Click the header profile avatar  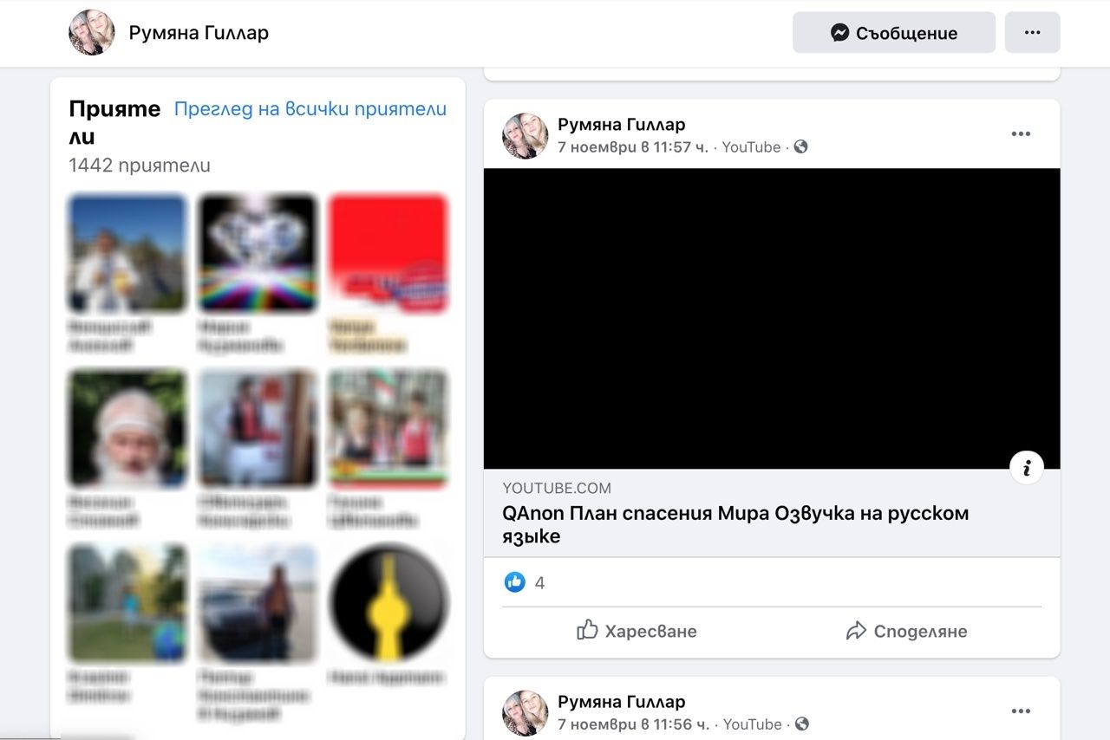click(x=92, y=33)
